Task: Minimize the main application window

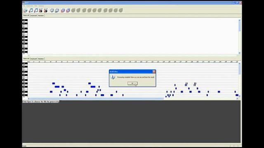Action: [x=234, y=3]
